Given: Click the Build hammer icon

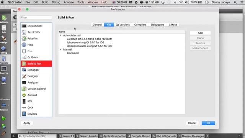Looking at the screenshot, I should 3,133.
